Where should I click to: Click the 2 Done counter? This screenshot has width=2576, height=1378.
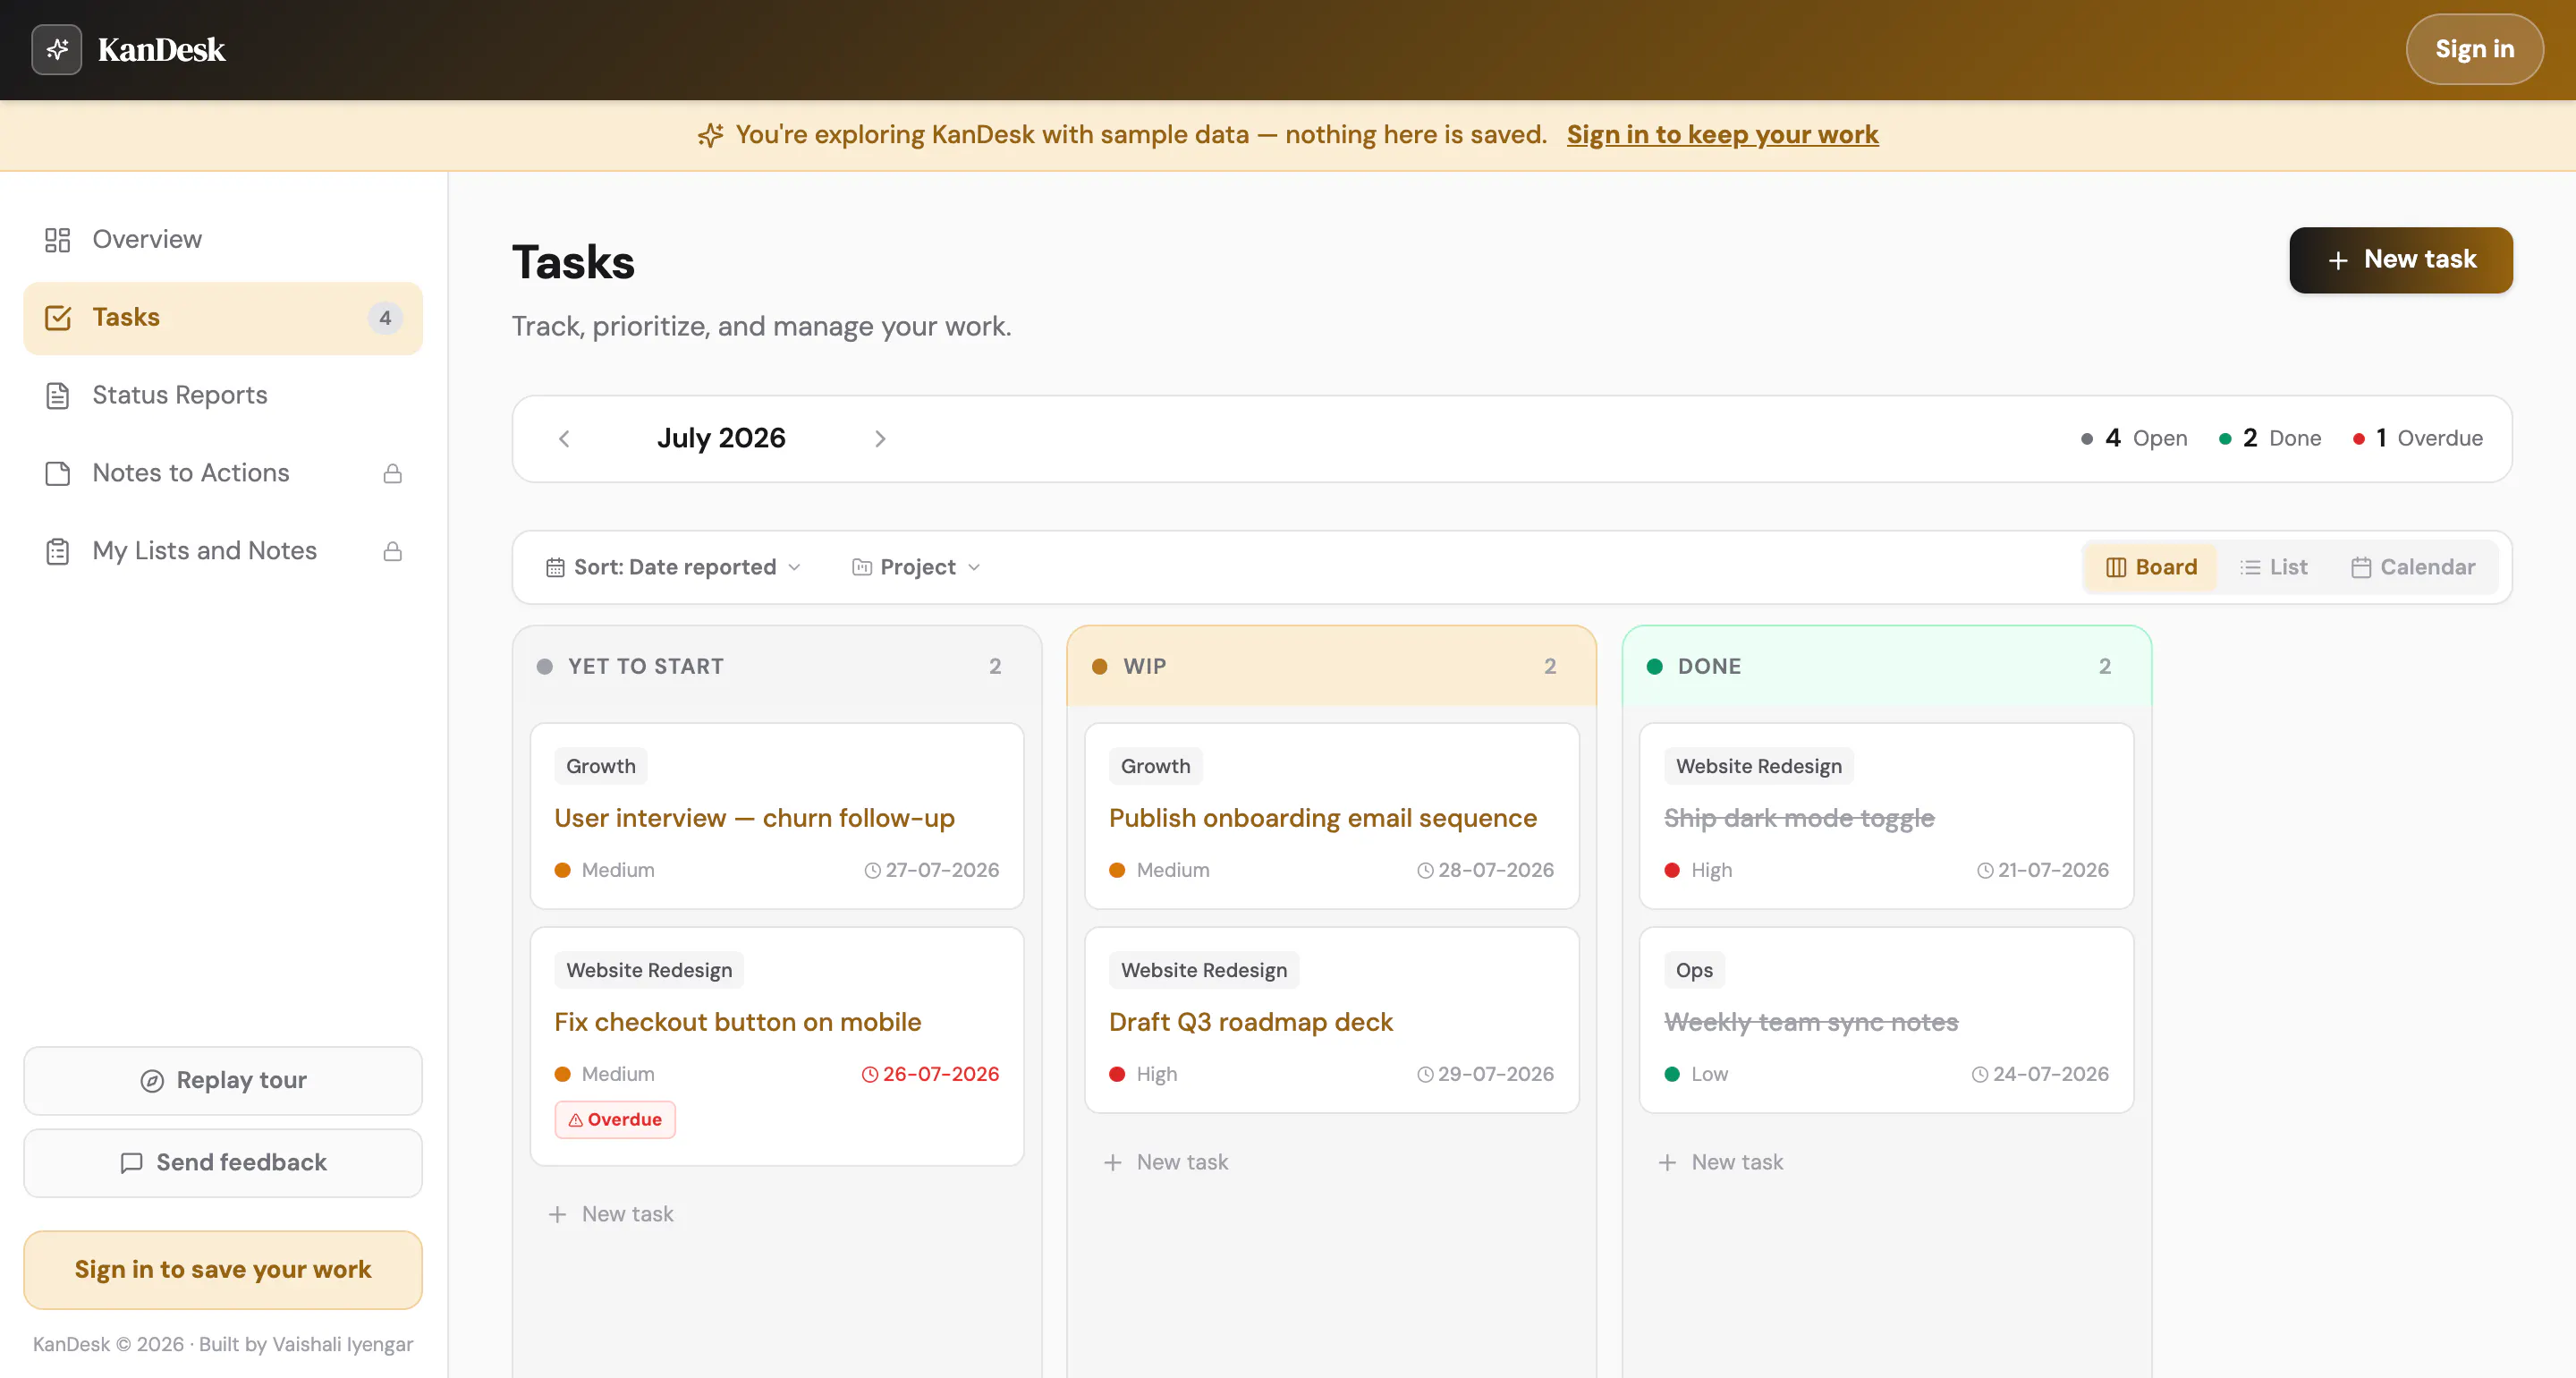2269,438
